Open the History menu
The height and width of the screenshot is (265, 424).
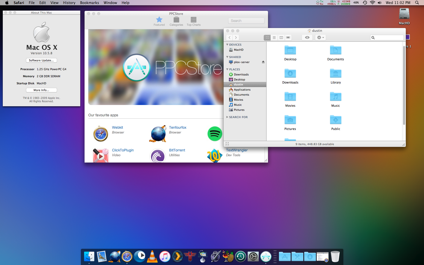click(69, 3)
